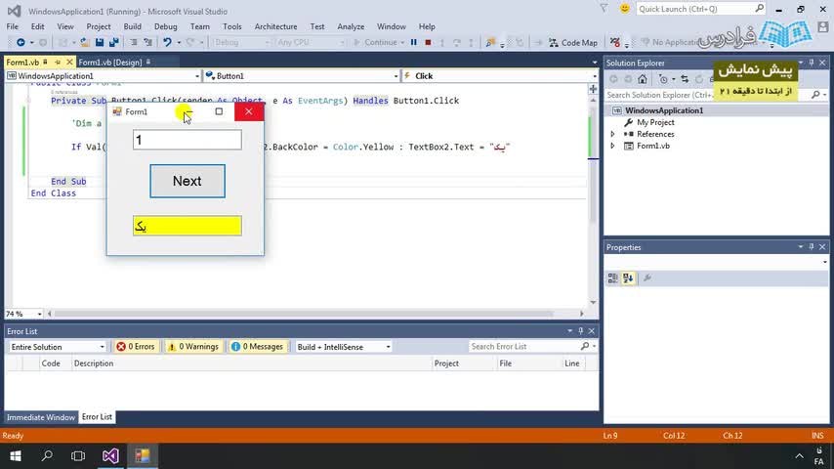This screenshot has width=834, height=469.
Task: Open the Analyze menu
Action: tap(351, 26)
